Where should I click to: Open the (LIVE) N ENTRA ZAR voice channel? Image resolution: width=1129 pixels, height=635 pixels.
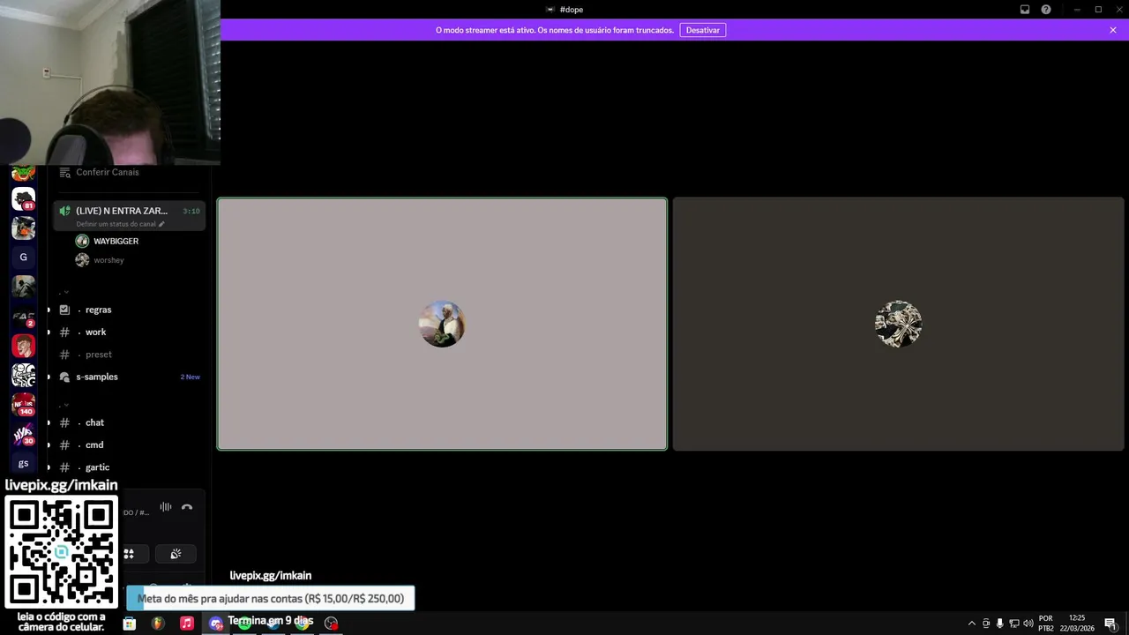pos(129,215)
